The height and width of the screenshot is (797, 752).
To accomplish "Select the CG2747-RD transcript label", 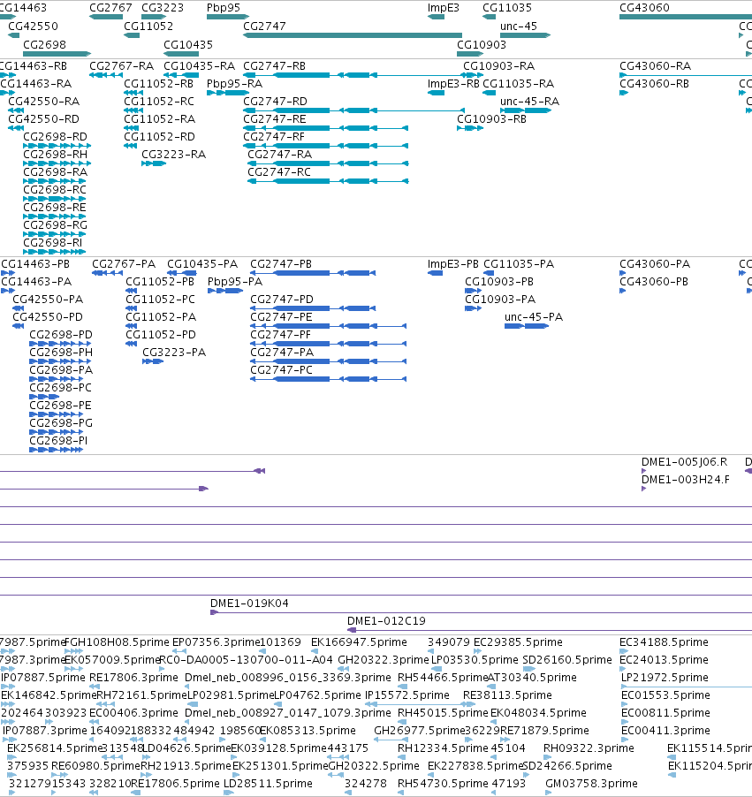I will click(x=275, y=101).
